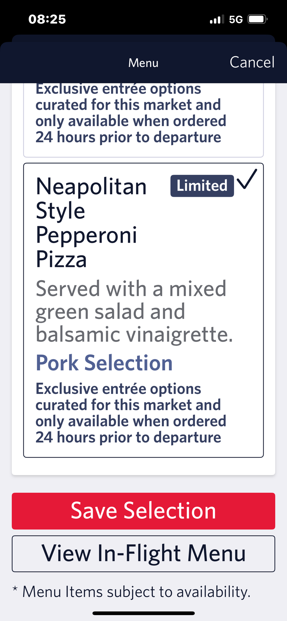Tap the Pork Selection label

click(104, 363)
